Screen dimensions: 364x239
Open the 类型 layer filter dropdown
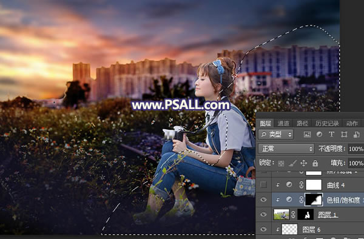point(276,134)
